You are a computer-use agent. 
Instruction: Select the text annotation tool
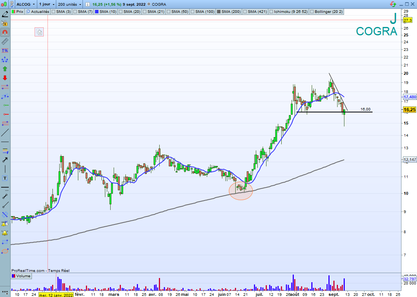point(5,178)
